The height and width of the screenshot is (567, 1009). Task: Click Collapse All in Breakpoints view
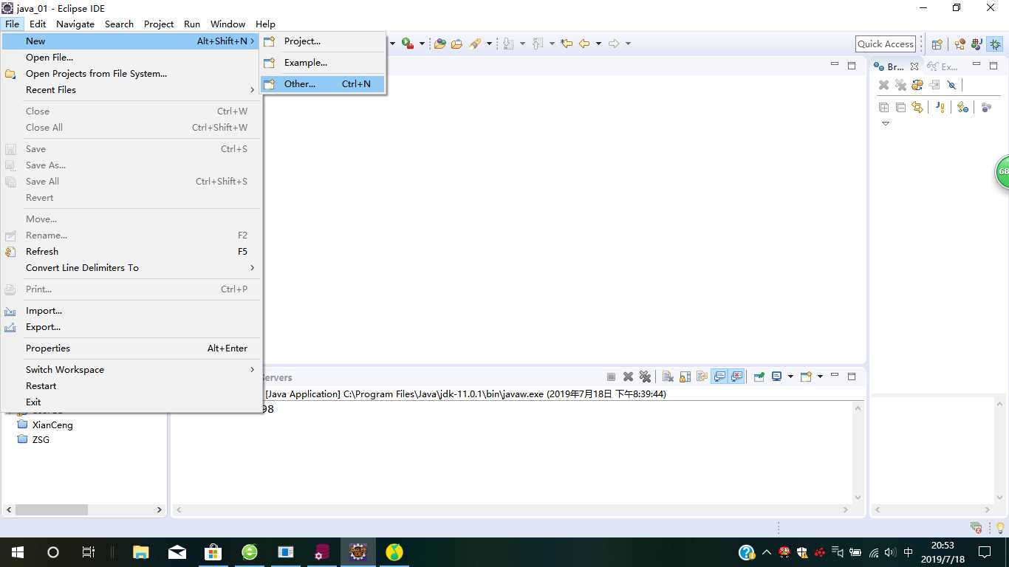(x=900, y=107)
